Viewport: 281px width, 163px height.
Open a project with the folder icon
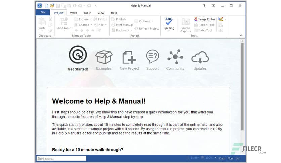52,6
